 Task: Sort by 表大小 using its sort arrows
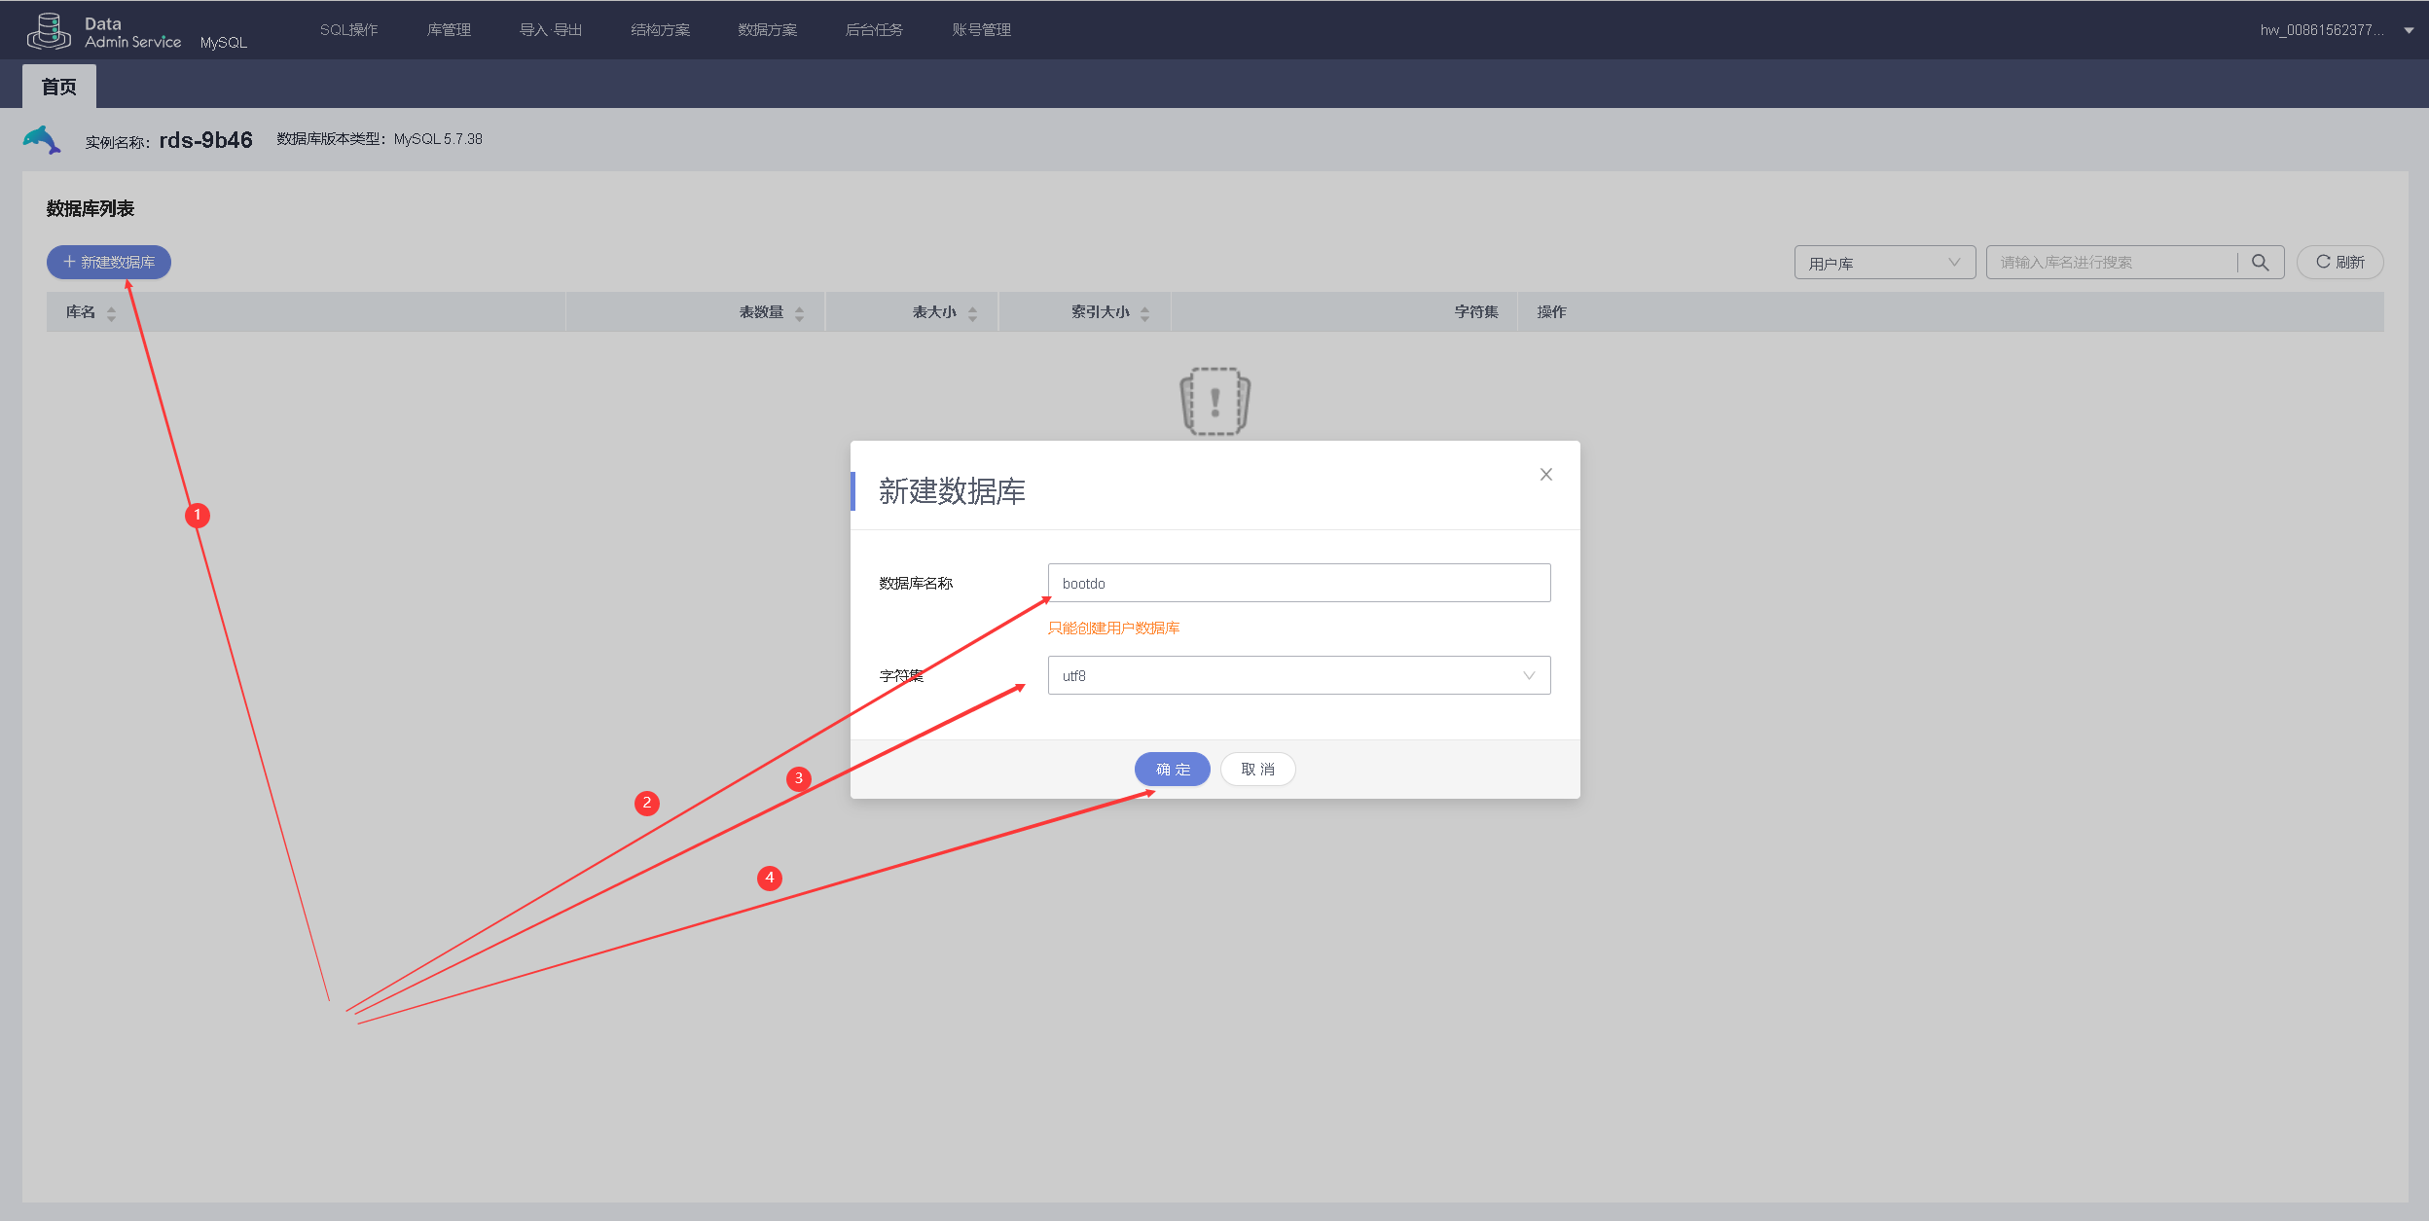point(974,312)
